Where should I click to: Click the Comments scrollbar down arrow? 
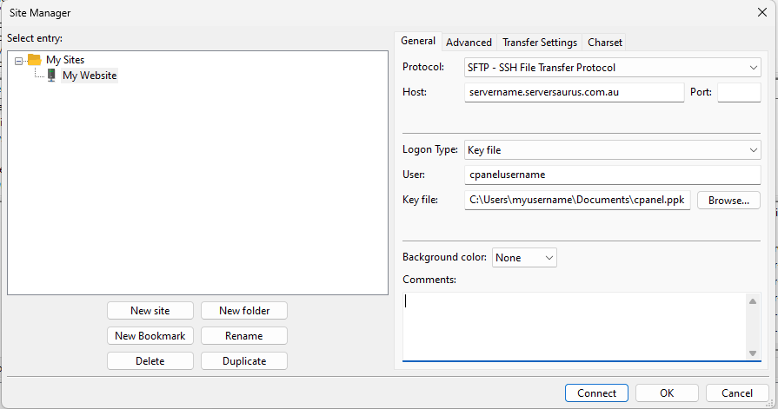tap(753, 353)
